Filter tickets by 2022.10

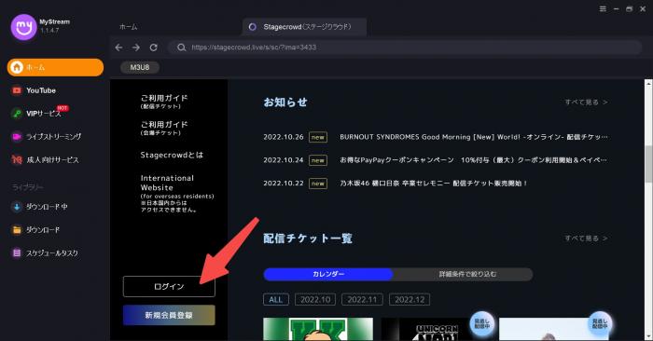point(315,299)
